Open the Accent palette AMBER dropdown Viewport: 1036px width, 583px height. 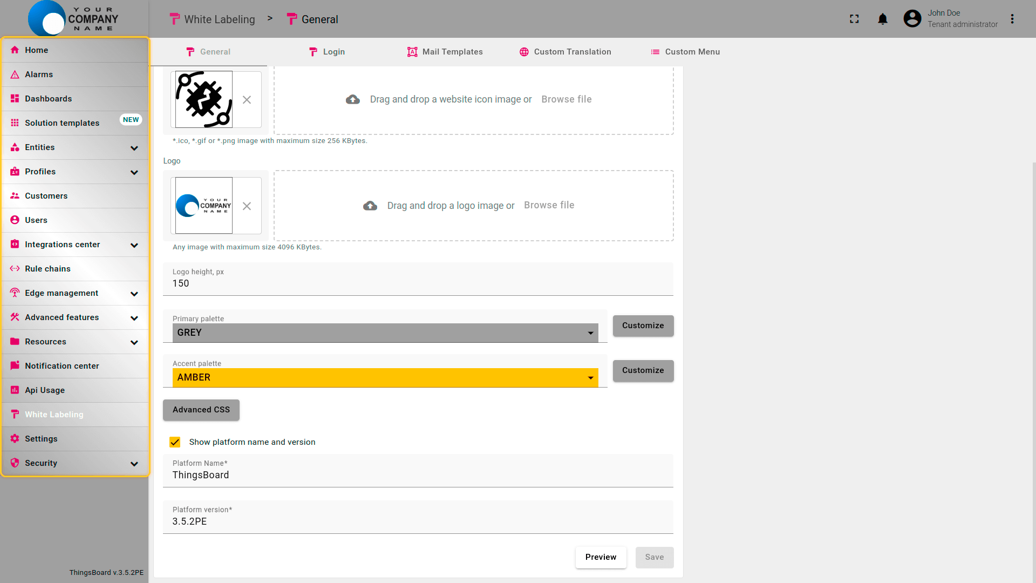point(385,378)
